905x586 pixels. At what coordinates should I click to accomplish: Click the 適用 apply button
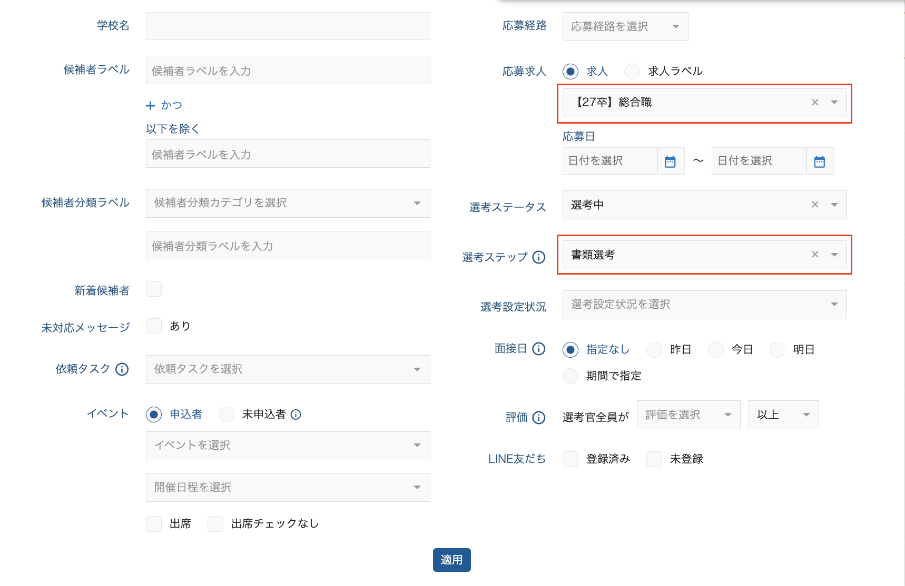(451, 560)
